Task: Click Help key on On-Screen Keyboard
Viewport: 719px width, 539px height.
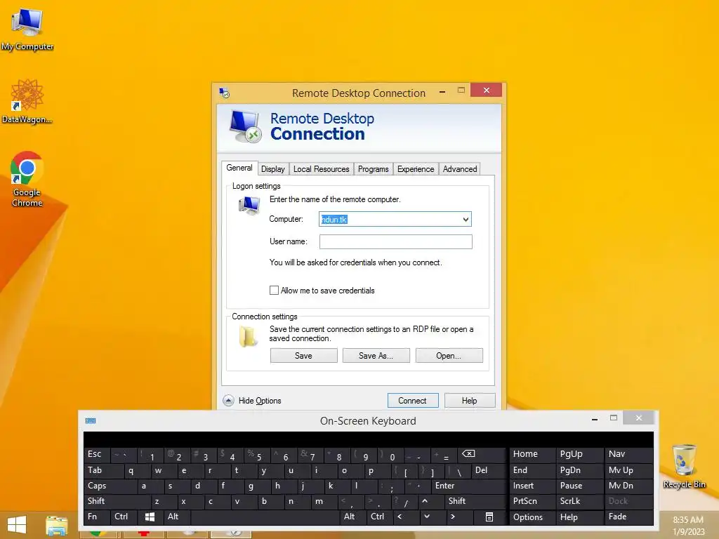Action: [579, 517]
